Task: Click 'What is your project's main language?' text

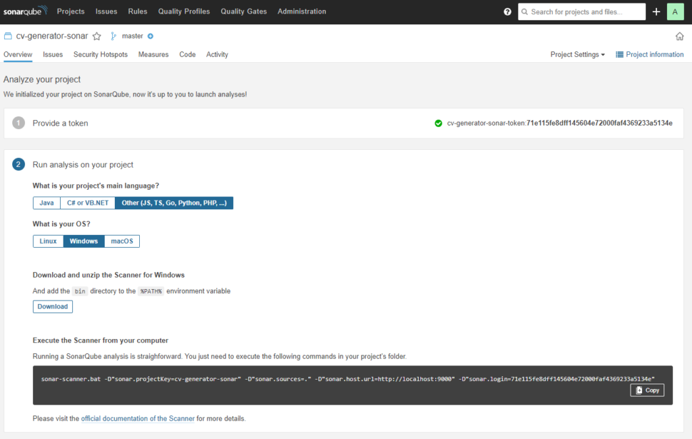Action: pyautogui.click(x=96, y=186)
